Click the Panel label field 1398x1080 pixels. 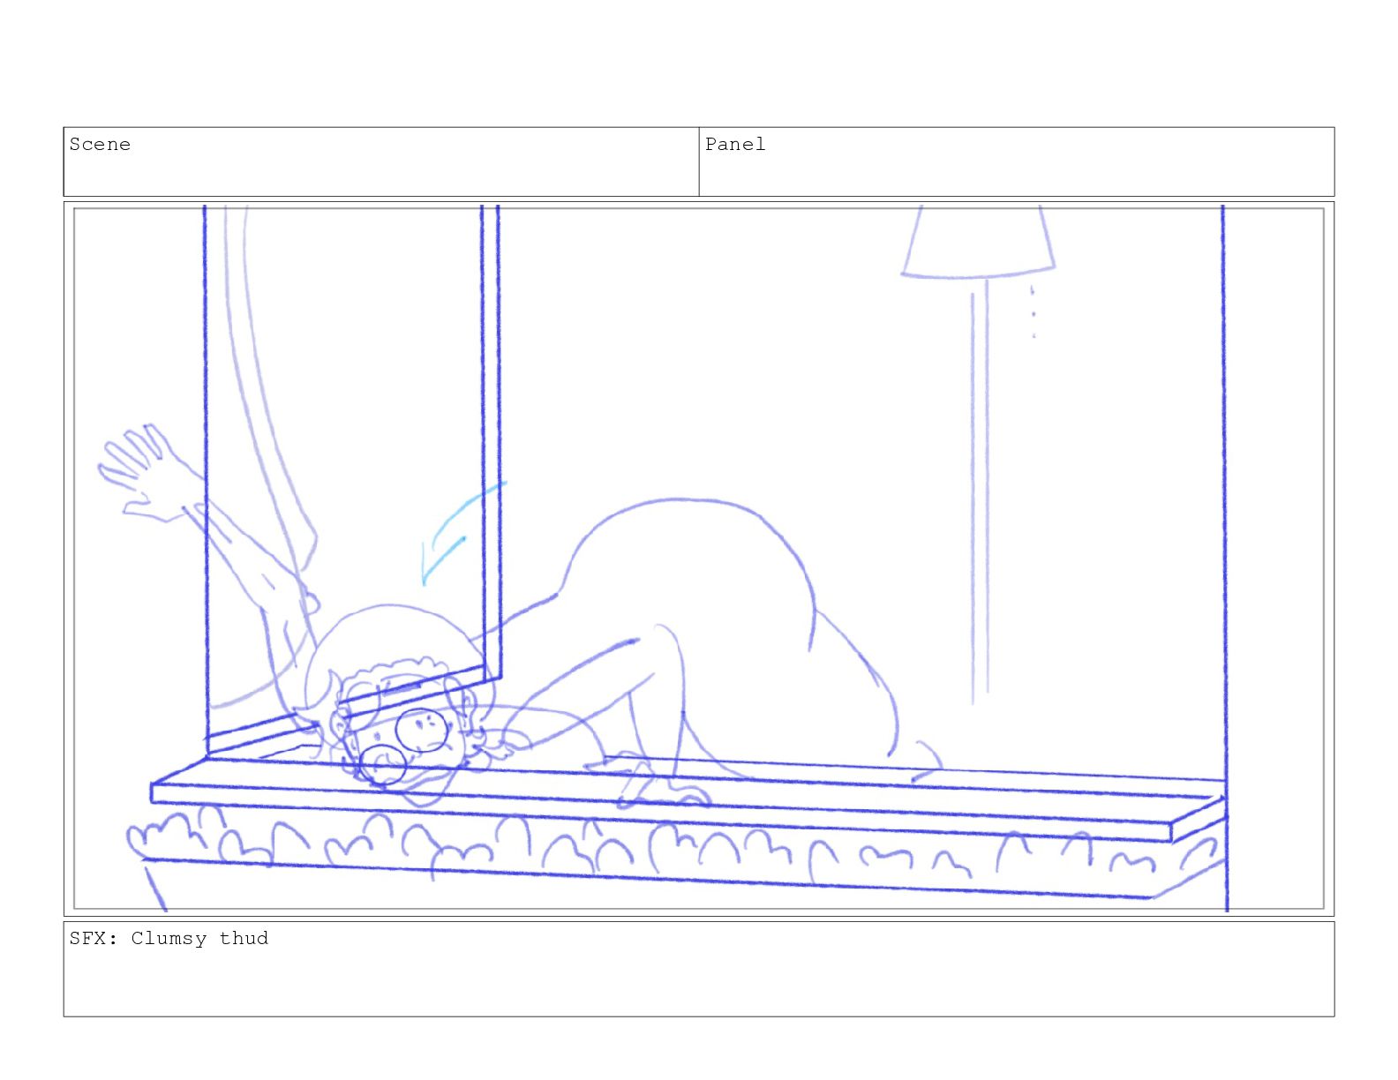point(1017,161)
